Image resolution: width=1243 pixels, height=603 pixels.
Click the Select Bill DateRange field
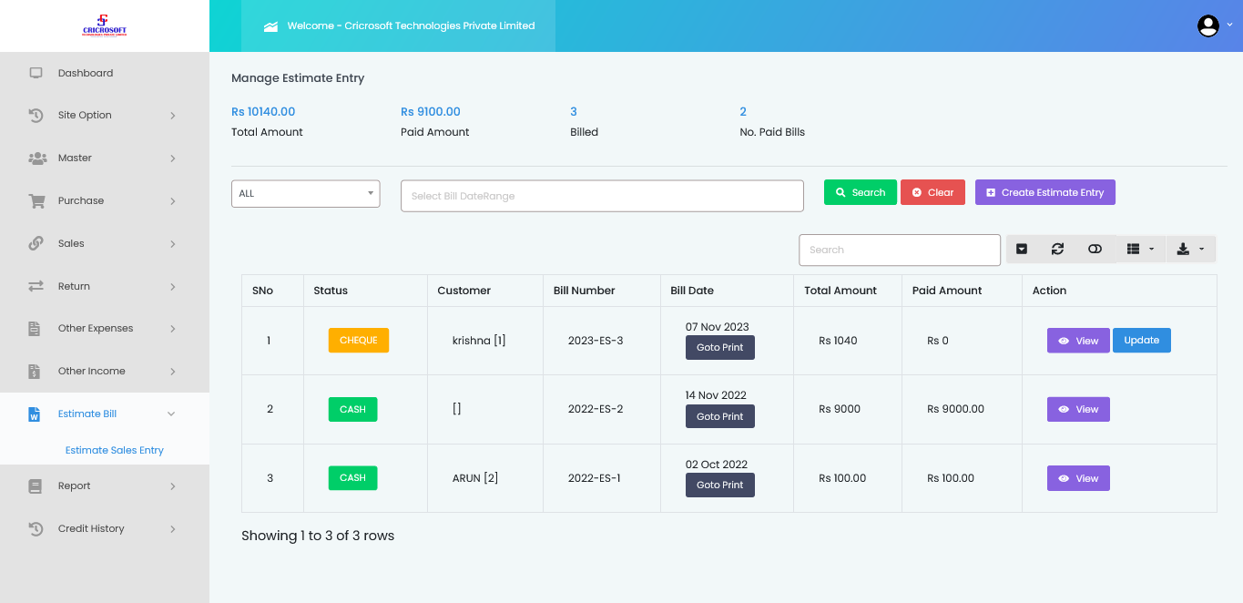602,196
